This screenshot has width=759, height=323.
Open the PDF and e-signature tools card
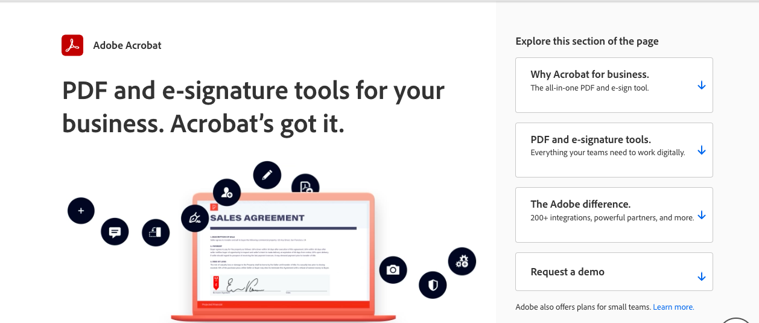coord(614,150)
